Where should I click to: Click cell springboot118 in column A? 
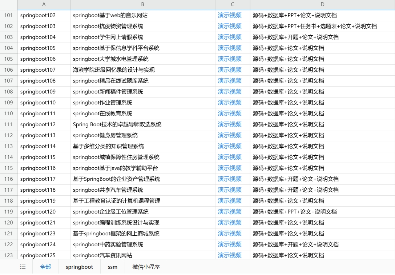(x=44, y=190)
